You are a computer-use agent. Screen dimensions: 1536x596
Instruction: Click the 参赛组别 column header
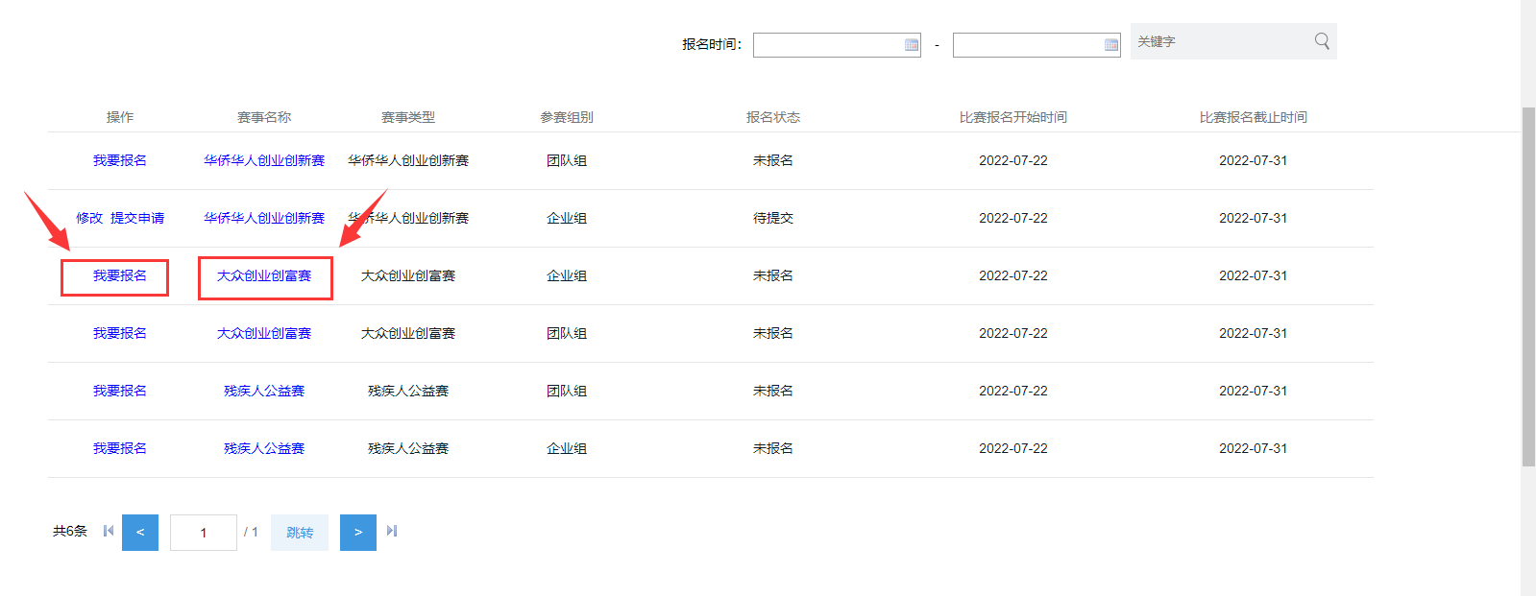(x=567, y=117)
